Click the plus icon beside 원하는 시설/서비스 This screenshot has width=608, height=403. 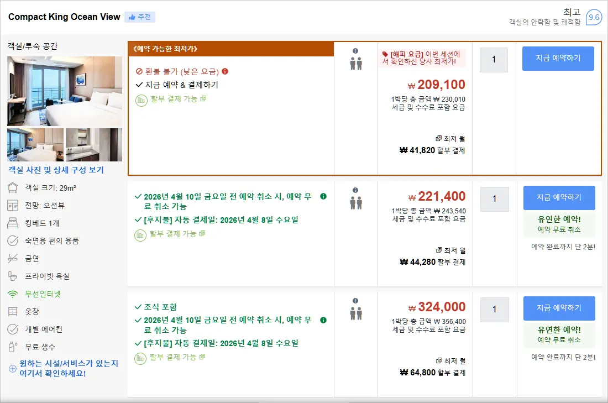pos(12,369)
